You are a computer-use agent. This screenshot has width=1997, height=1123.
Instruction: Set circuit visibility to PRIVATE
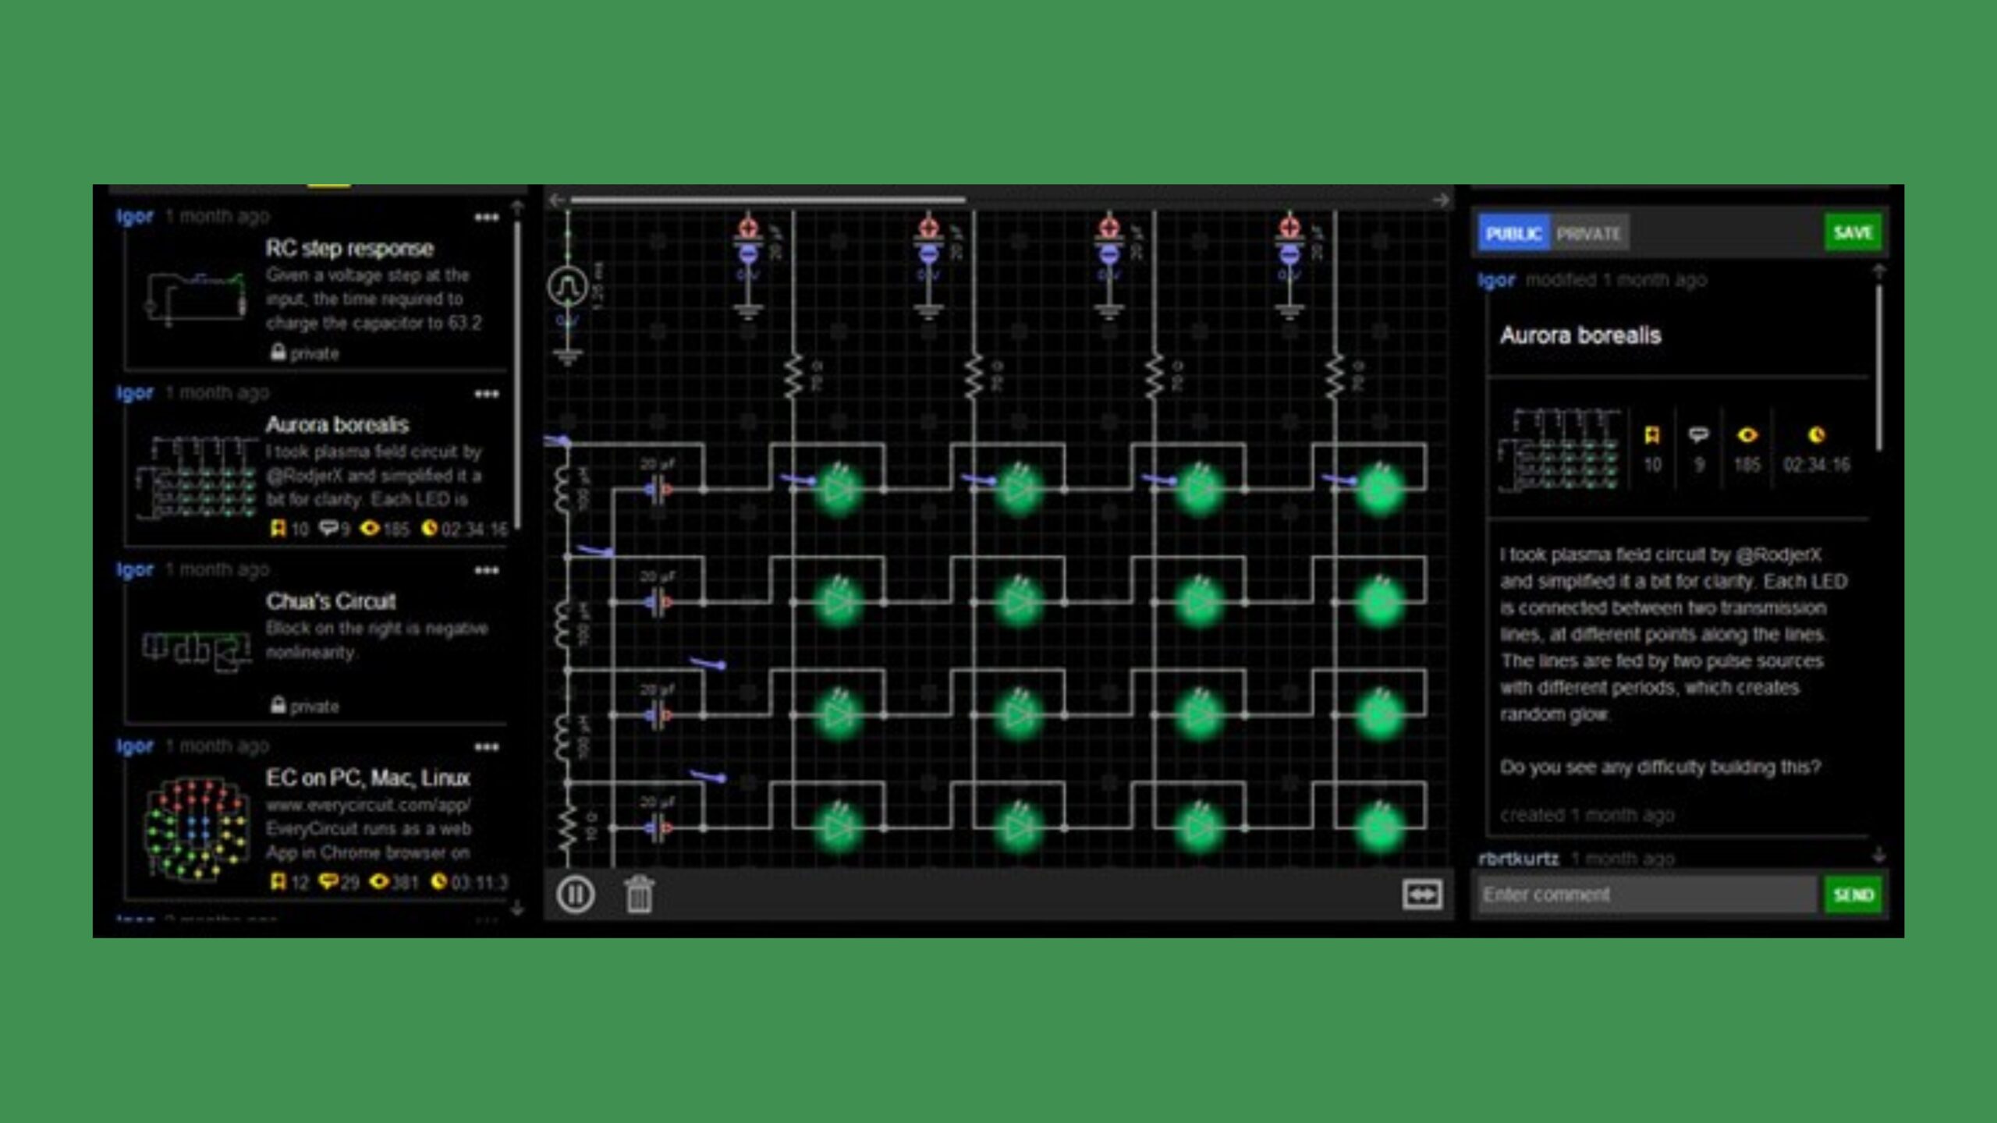click(x=1589, y=233)
